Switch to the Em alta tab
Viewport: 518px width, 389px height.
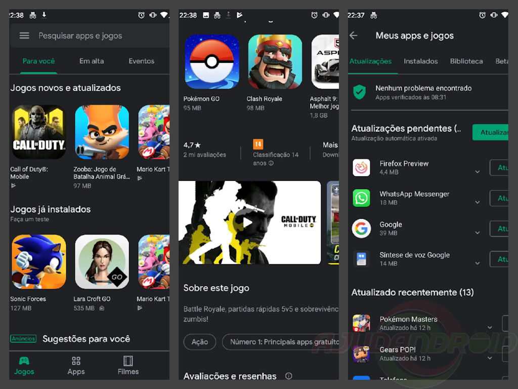pos(92,61)
